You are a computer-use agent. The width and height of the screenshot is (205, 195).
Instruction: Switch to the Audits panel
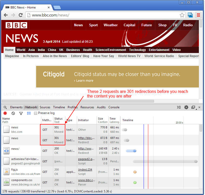(101, 107)
